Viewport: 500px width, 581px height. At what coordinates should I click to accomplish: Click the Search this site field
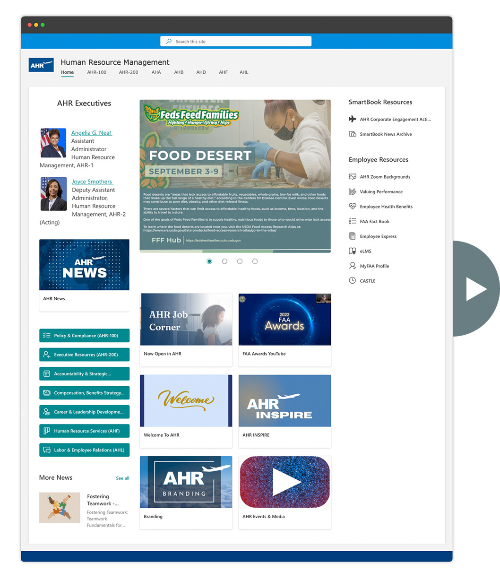pyautogui.click(x=235, y=41)
